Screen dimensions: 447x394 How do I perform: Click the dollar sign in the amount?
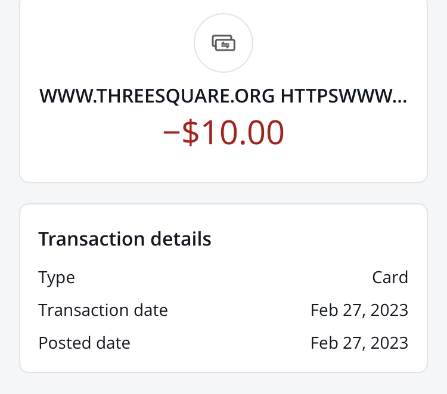(x=190, y=133)
